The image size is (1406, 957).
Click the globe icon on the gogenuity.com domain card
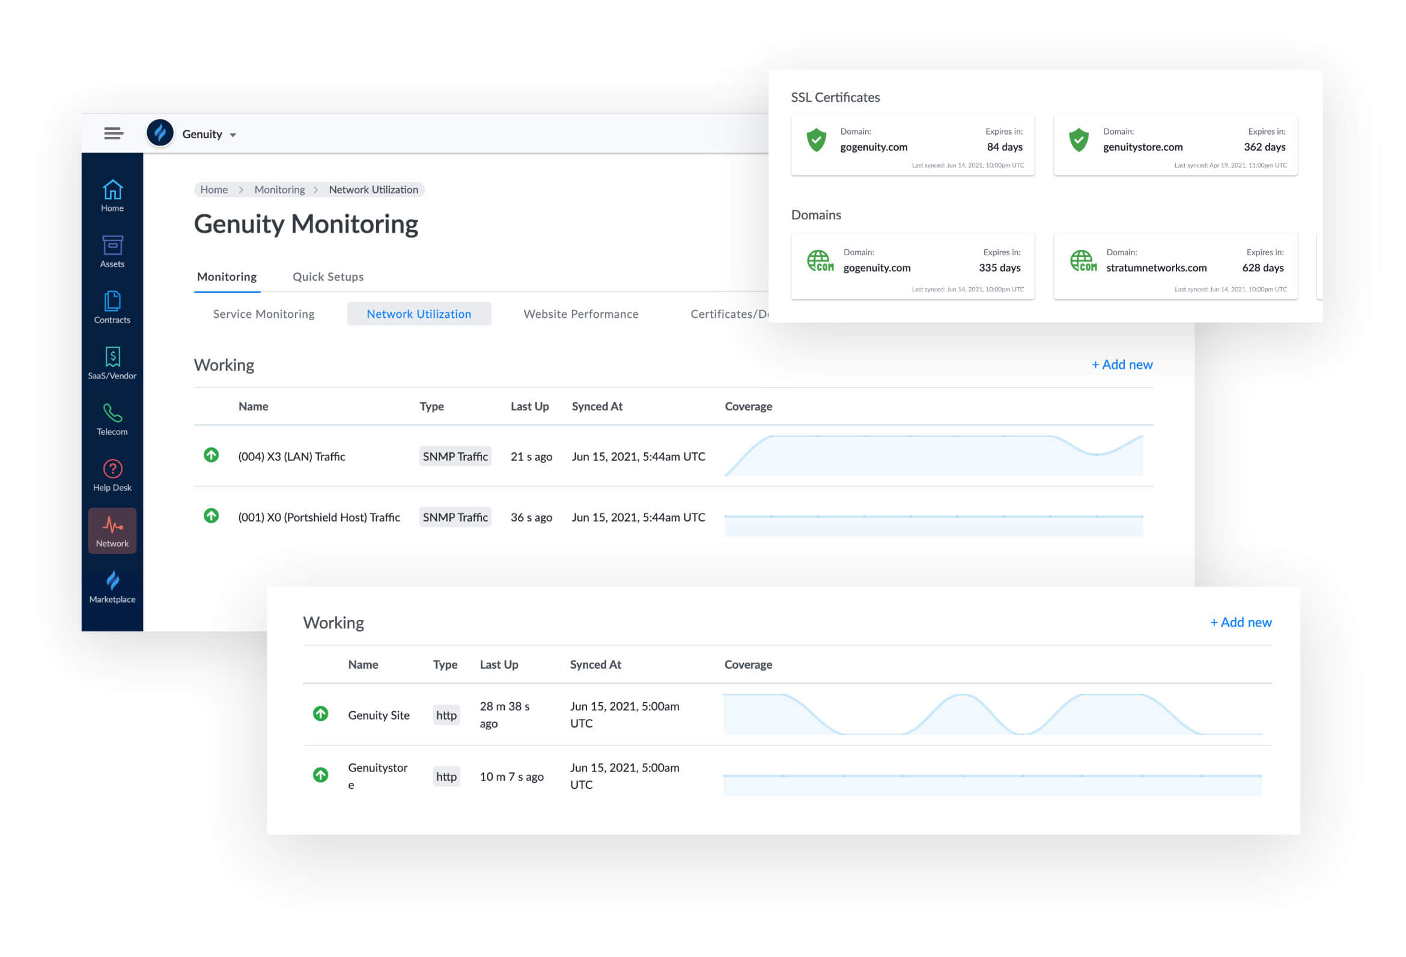click(820, 261)
